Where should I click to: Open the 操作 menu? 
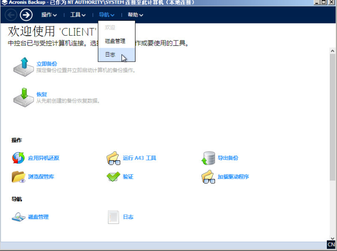(x=49, y=15)
